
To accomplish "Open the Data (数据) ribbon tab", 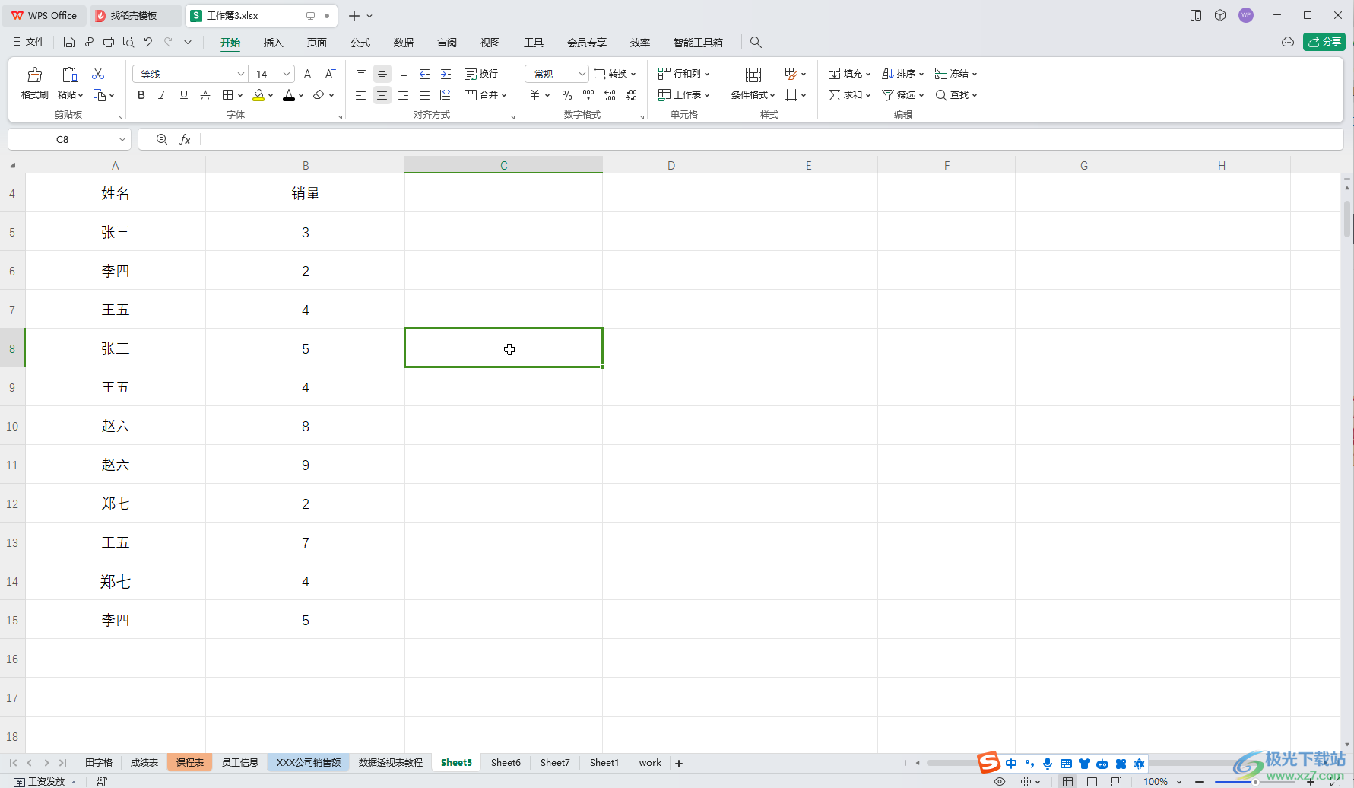I will click(x=404, y=43).
